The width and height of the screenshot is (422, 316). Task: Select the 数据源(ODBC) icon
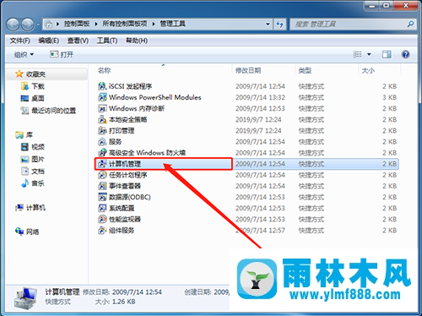coord(102,197)
